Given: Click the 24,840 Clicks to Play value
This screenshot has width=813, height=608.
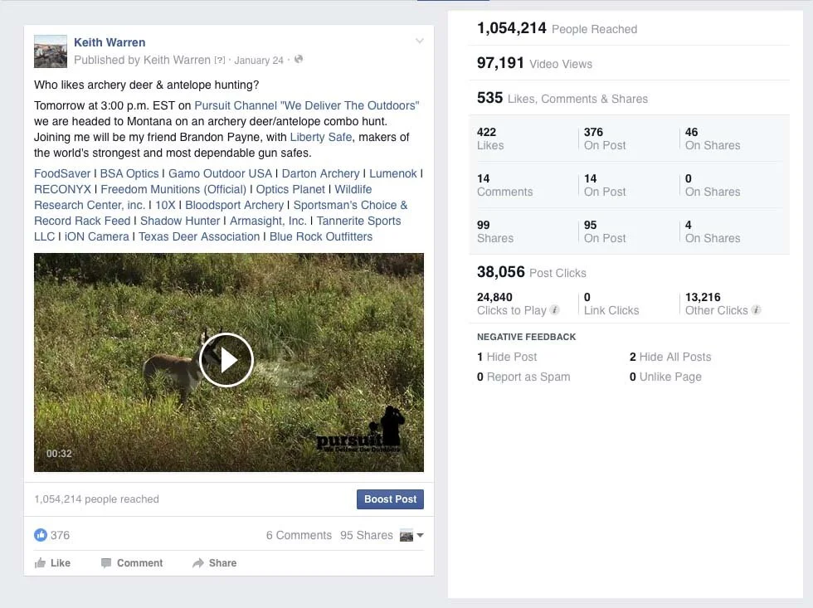Looking at the screenshot, I should [x=494, y=298].
